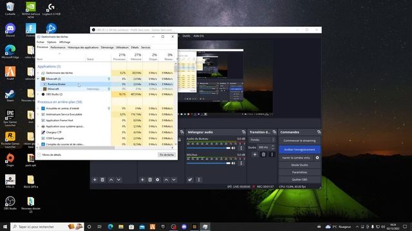Remove selected scene with trash icon
The width and height of the screenshot is (412, 231).
point(102,180)
